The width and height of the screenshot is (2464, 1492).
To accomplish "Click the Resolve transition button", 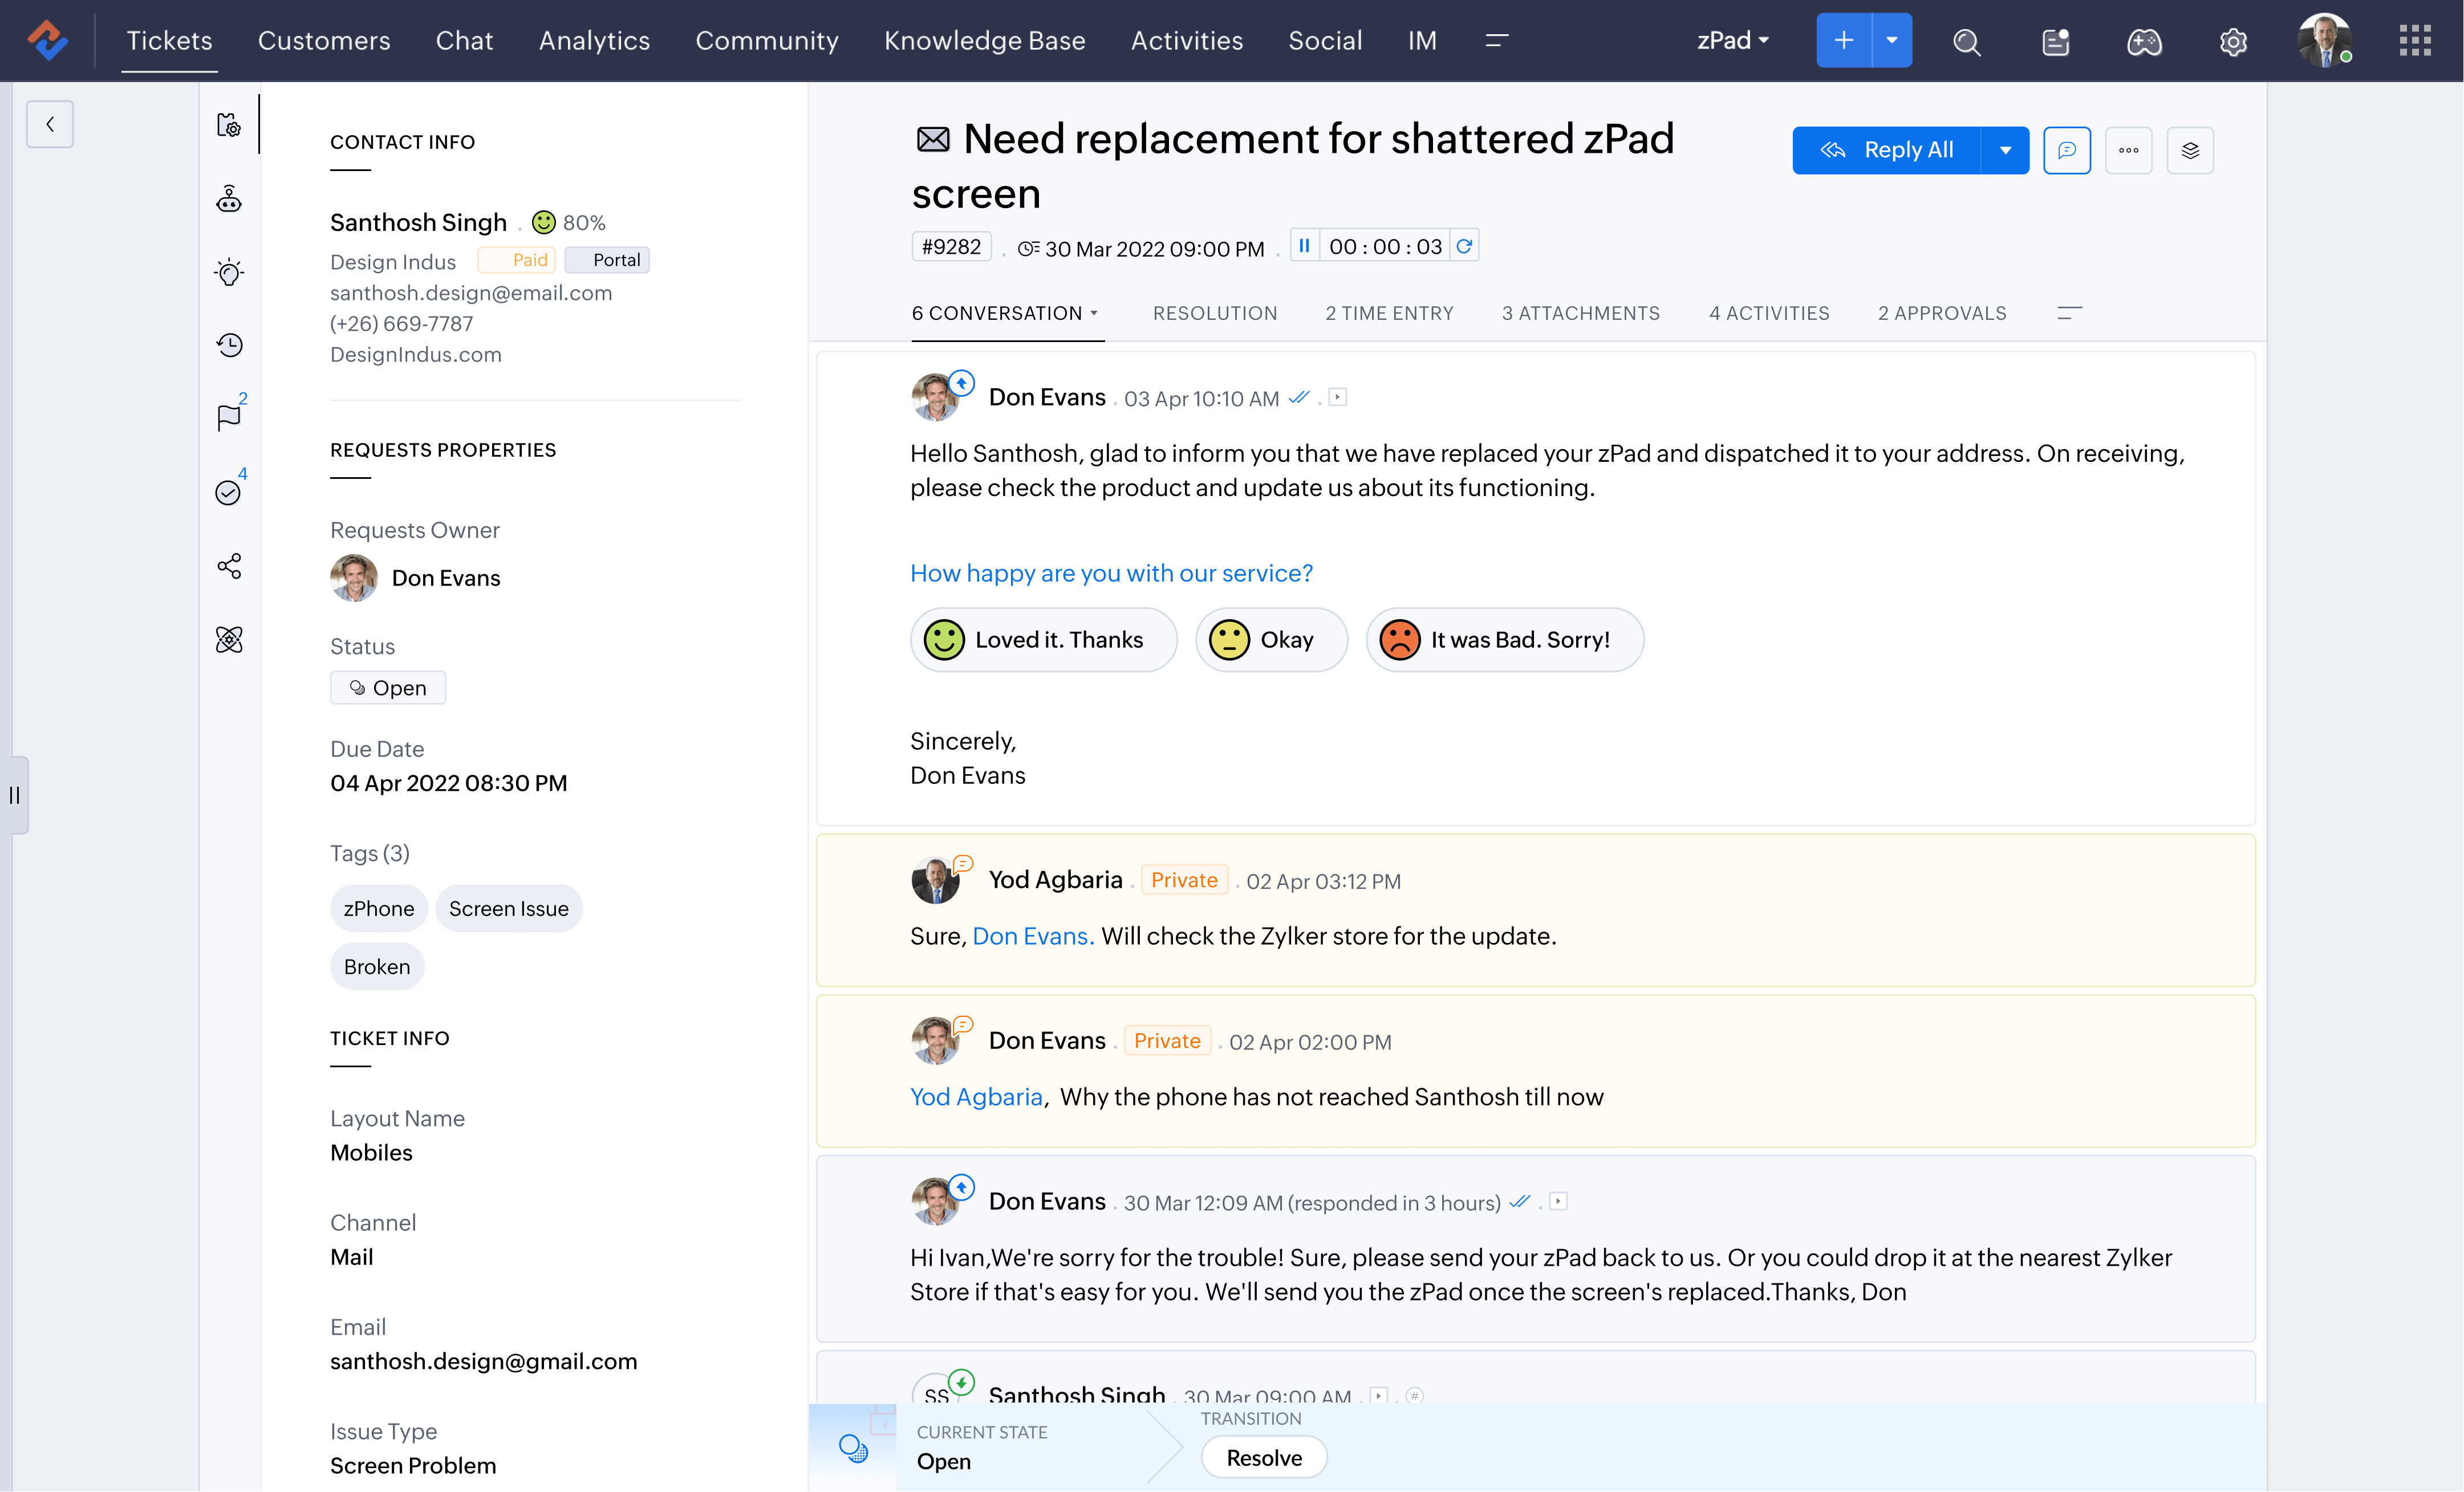I will (1263, 1457).
